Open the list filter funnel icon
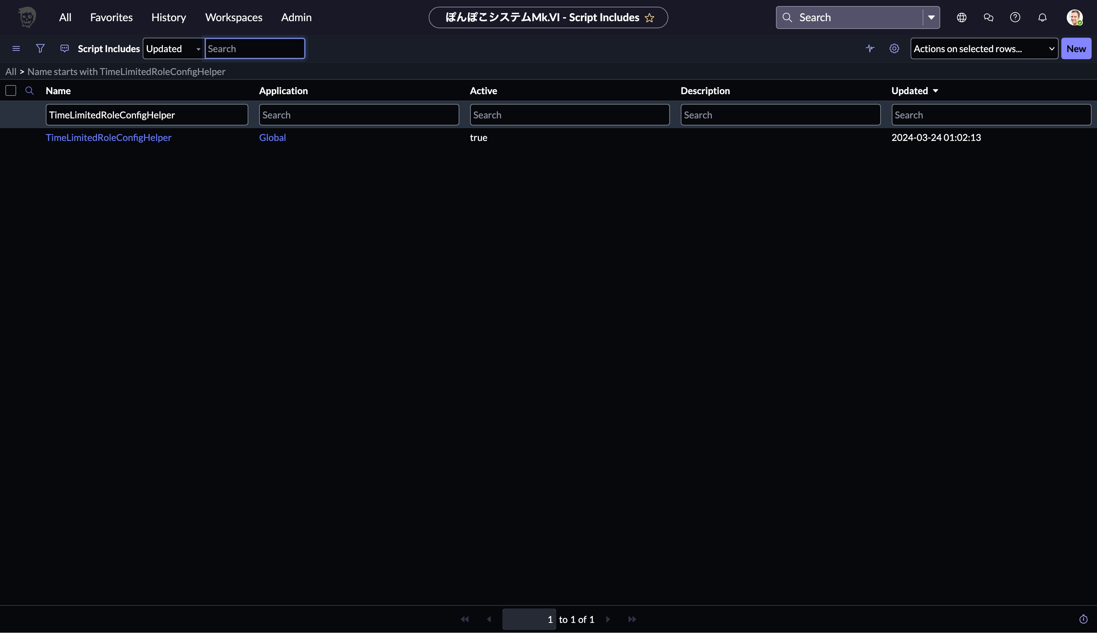Screen dimensions: 1097x633 [x=40, y=48]
